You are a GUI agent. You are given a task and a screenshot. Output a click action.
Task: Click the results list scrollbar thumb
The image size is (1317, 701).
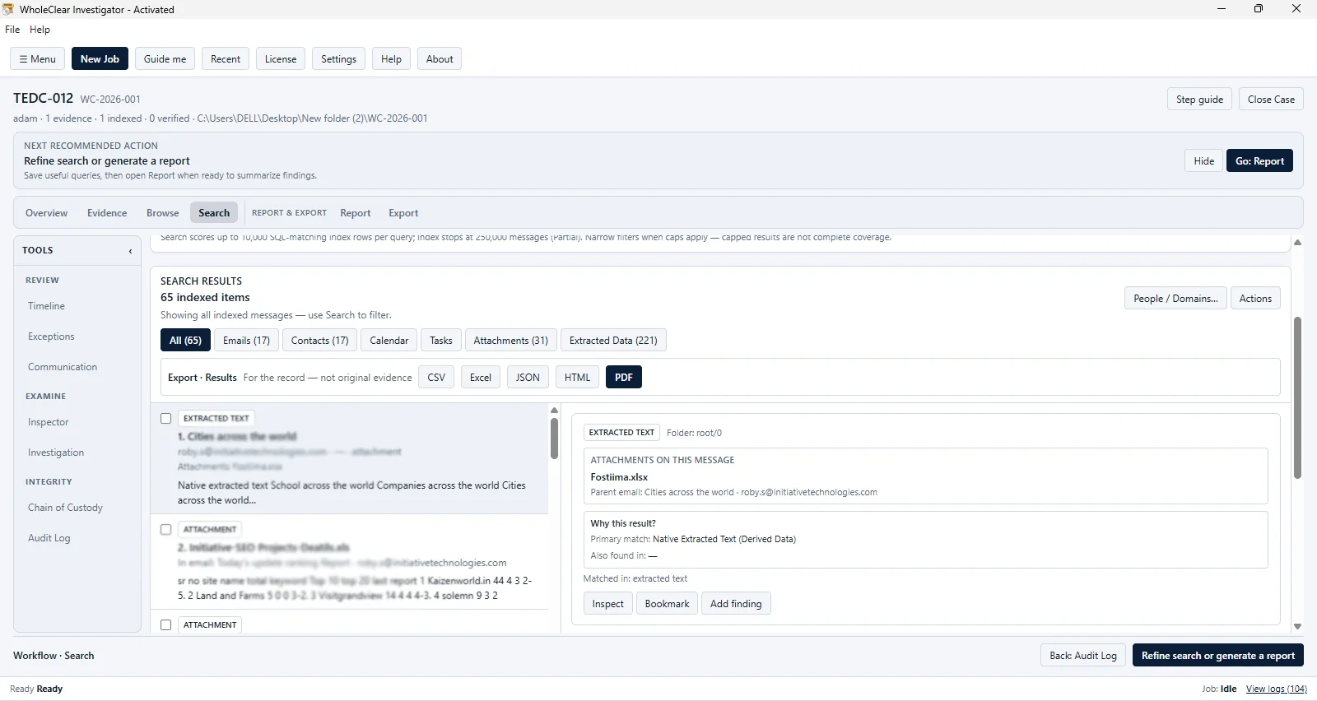tap(554, 439)
